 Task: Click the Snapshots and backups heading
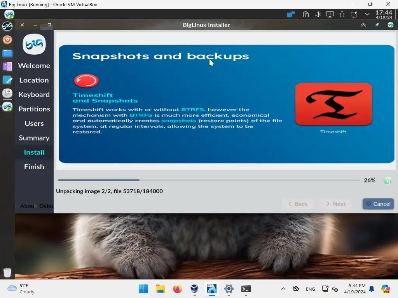tap(161, 56)
